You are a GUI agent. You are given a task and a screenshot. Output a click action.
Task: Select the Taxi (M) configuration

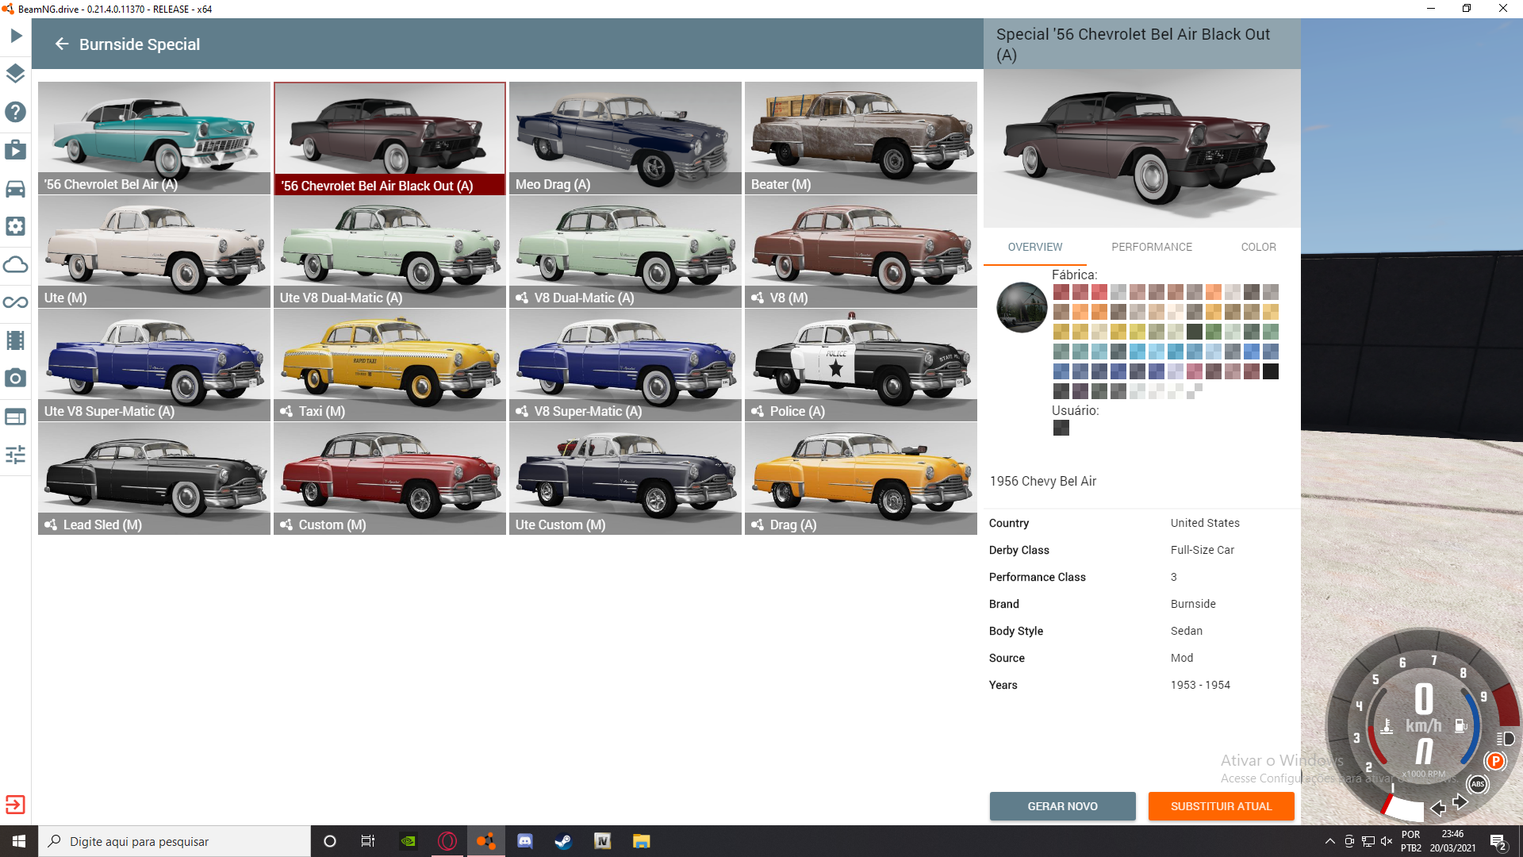click(389, 365)
